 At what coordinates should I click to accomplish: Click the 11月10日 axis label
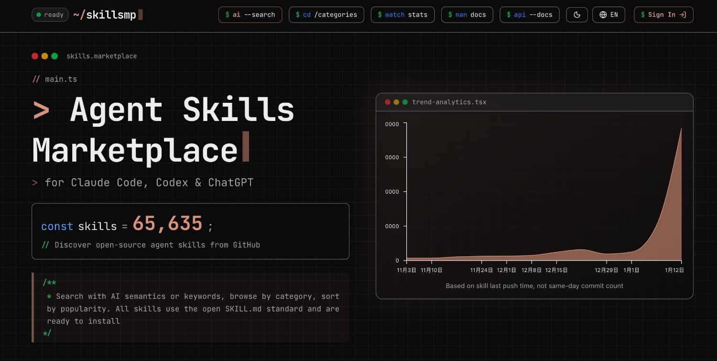point(432,270)
